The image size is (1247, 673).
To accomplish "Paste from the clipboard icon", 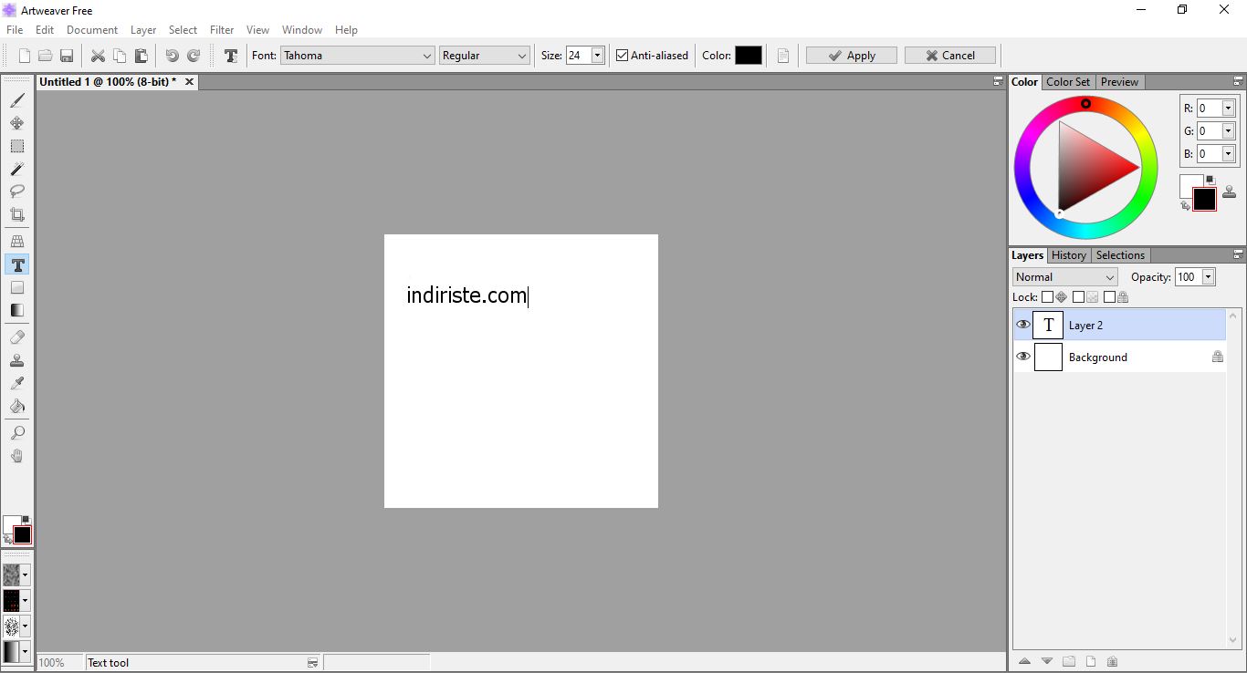I will [141, 56].
